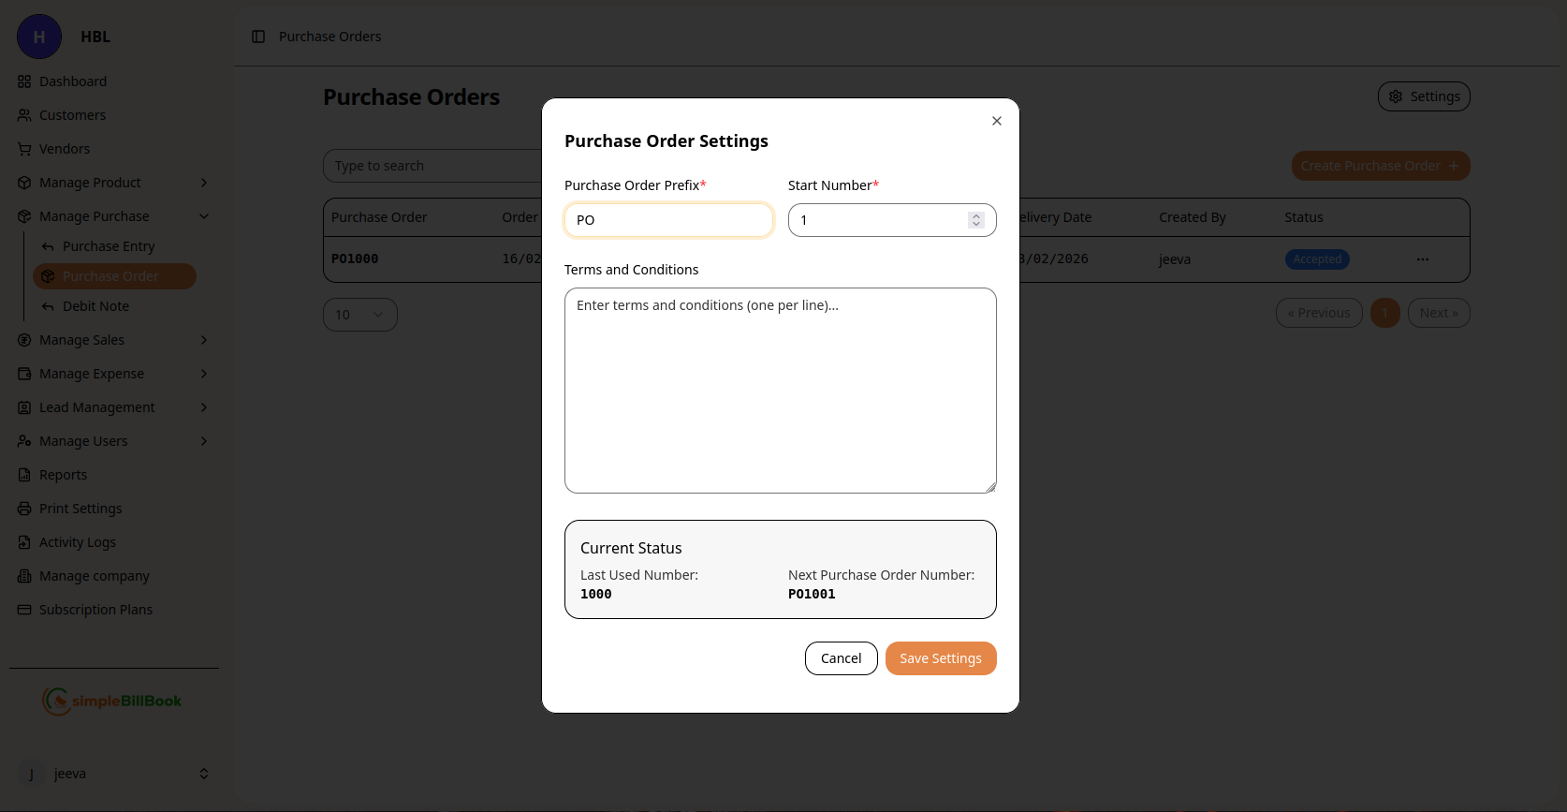Click the Dashboard grid icon in sidebar
The height and width of the screenshot is (812, 1567).
click(x=24, y=81)
